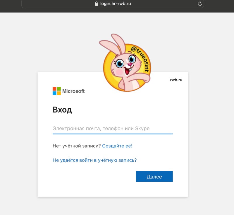This screenshot has height=215, width=234.
Task: Click the Вход heading
Action: pyautogui.click(x=62, y=110)
